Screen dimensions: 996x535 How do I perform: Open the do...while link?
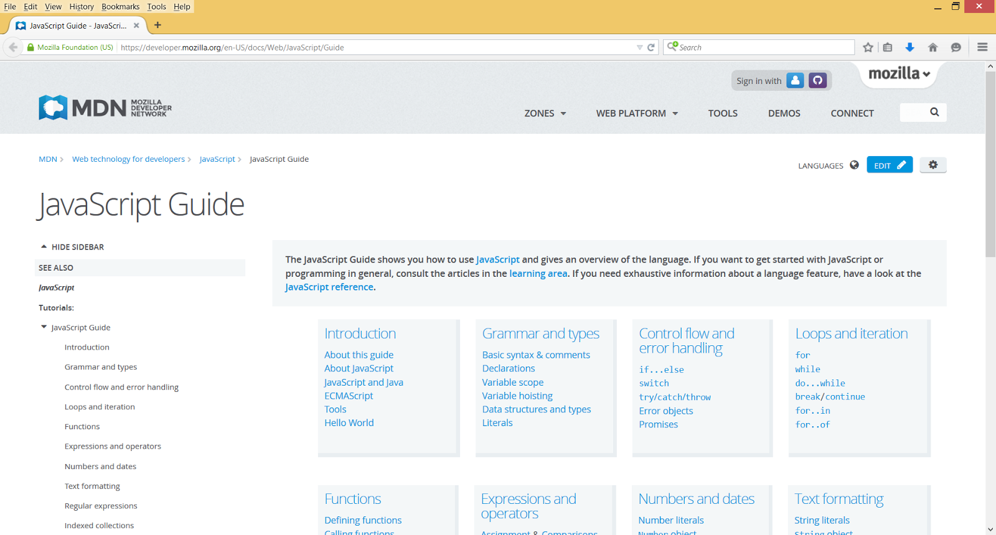coord(820,383)
